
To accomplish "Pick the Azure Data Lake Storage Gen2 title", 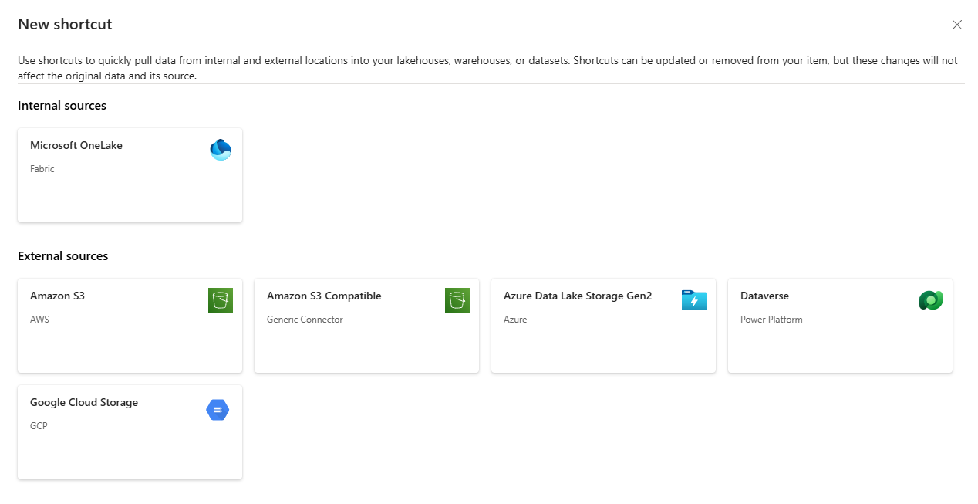I will [x=578, y=296].
